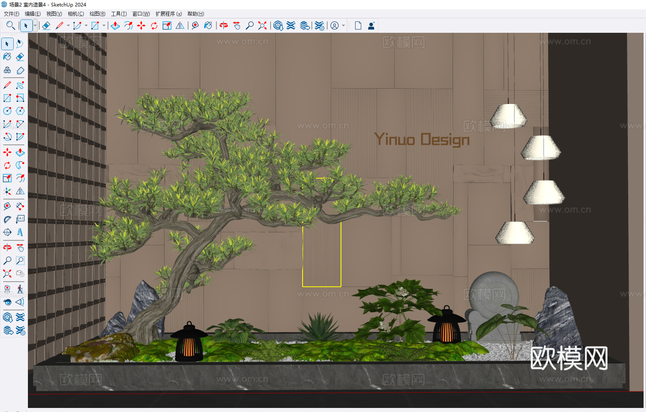Click the Position Camera tool
The image size is (646, 412).
(x=7, y=289)
